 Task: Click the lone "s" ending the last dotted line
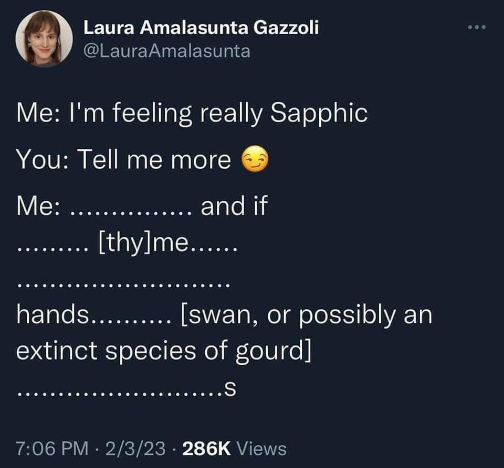pos(227,388)
